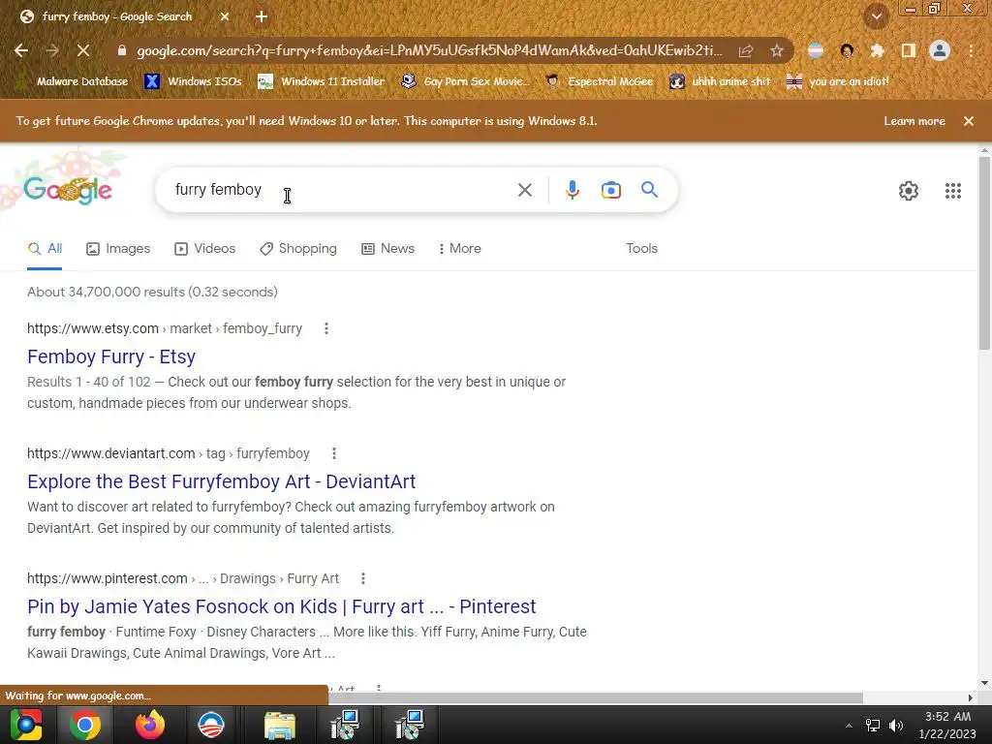This screenshot has width=992, height=744.
Task: Open the Google apps grid
Action: (953, 191)
